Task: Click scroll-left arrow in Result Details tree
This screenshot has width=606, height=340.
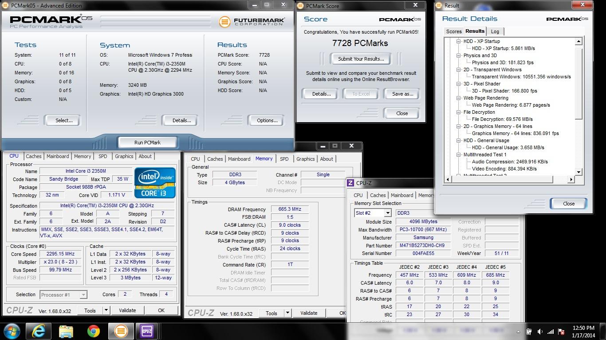Action: point(447,179)
